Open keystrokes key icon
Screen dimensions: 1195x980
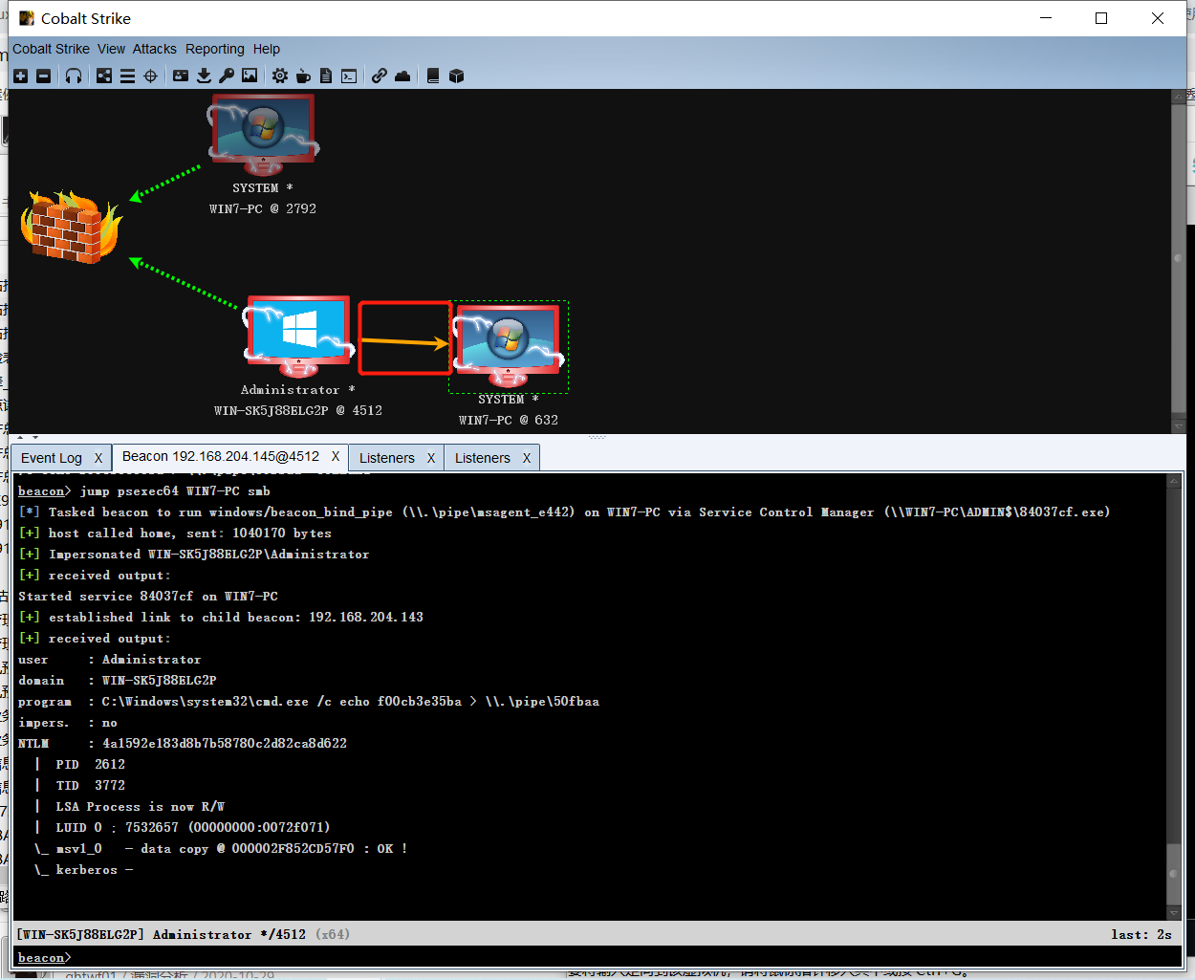tap(227, 76)
